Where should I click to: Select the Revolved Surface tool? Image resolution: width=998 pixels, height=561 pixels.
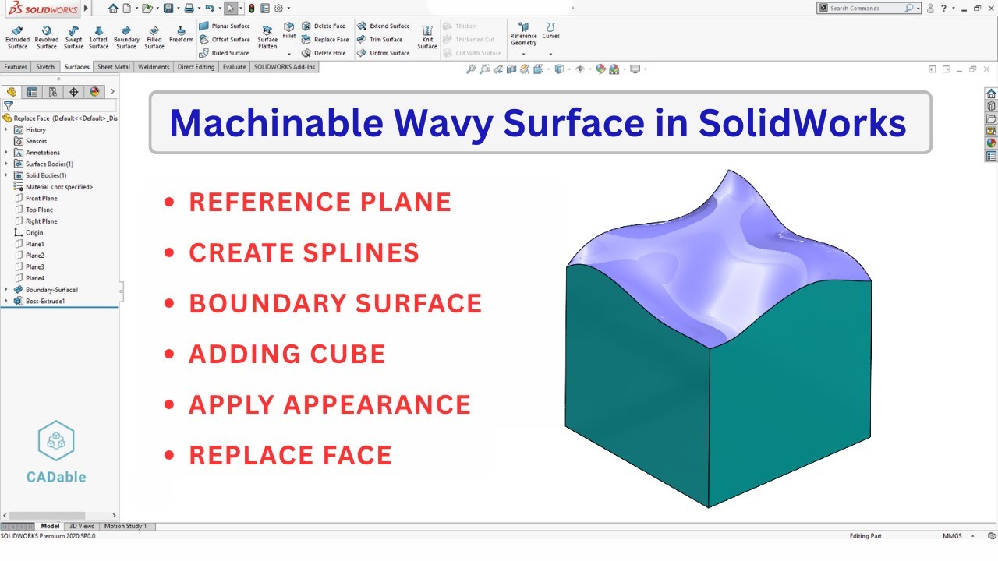tap(47, 37)
